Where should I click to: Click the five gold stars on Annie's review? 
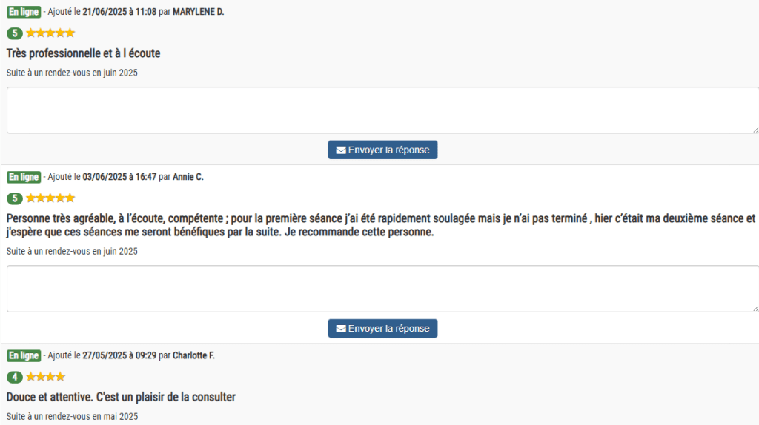(50, 198)
